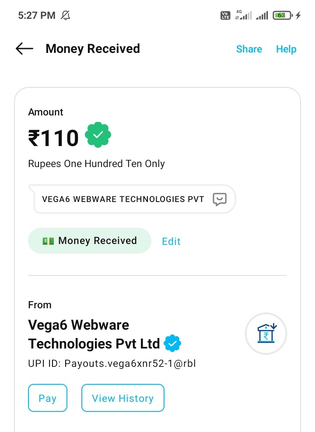Edit the Money Received tag
The width and height of the screenshot is (315, 432).
tap(171, 241)
